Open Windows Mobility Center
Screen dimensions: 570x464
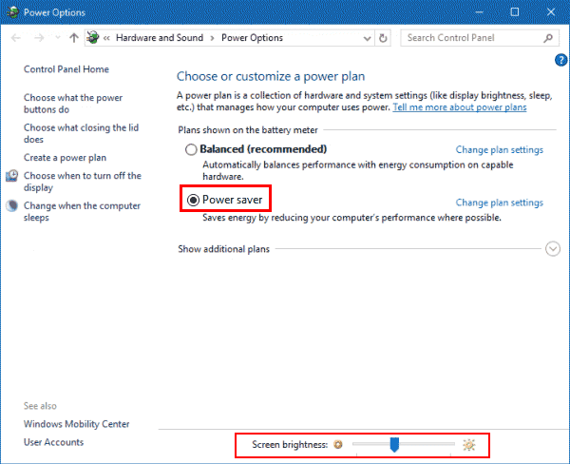point(77,424)
